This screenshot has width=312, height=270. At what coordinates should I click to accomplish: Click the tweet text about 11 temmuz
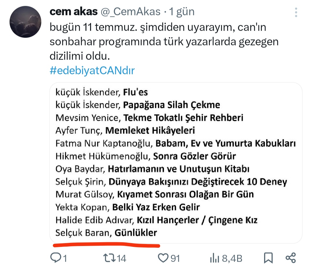click(164, 42)
